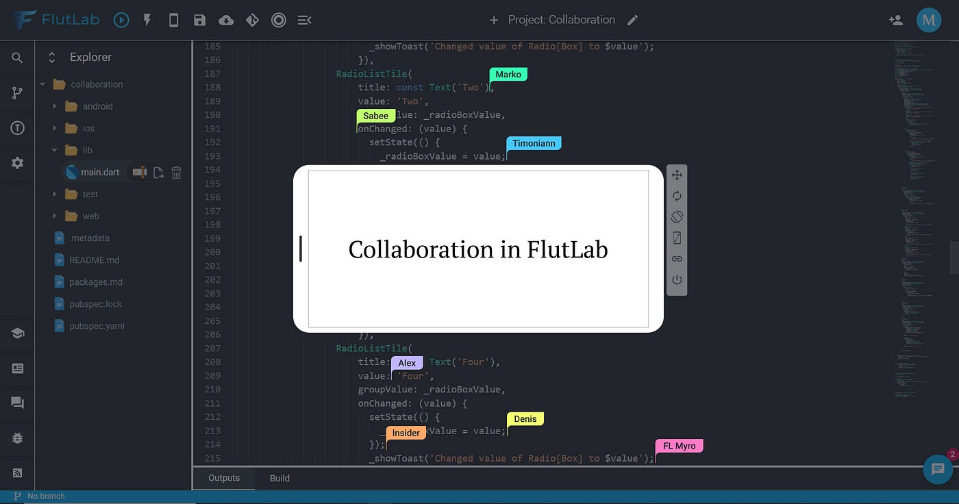959x504 pixels.
Task: Click the circled T sidebar icon
Action: (x=17, y=128)
